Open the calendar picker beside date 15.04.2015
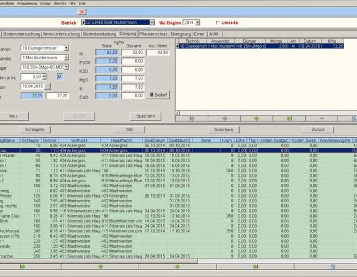Image resolution: width=357 pixels, height=277 pixels. pyautogui.click(x=47, y=86)
